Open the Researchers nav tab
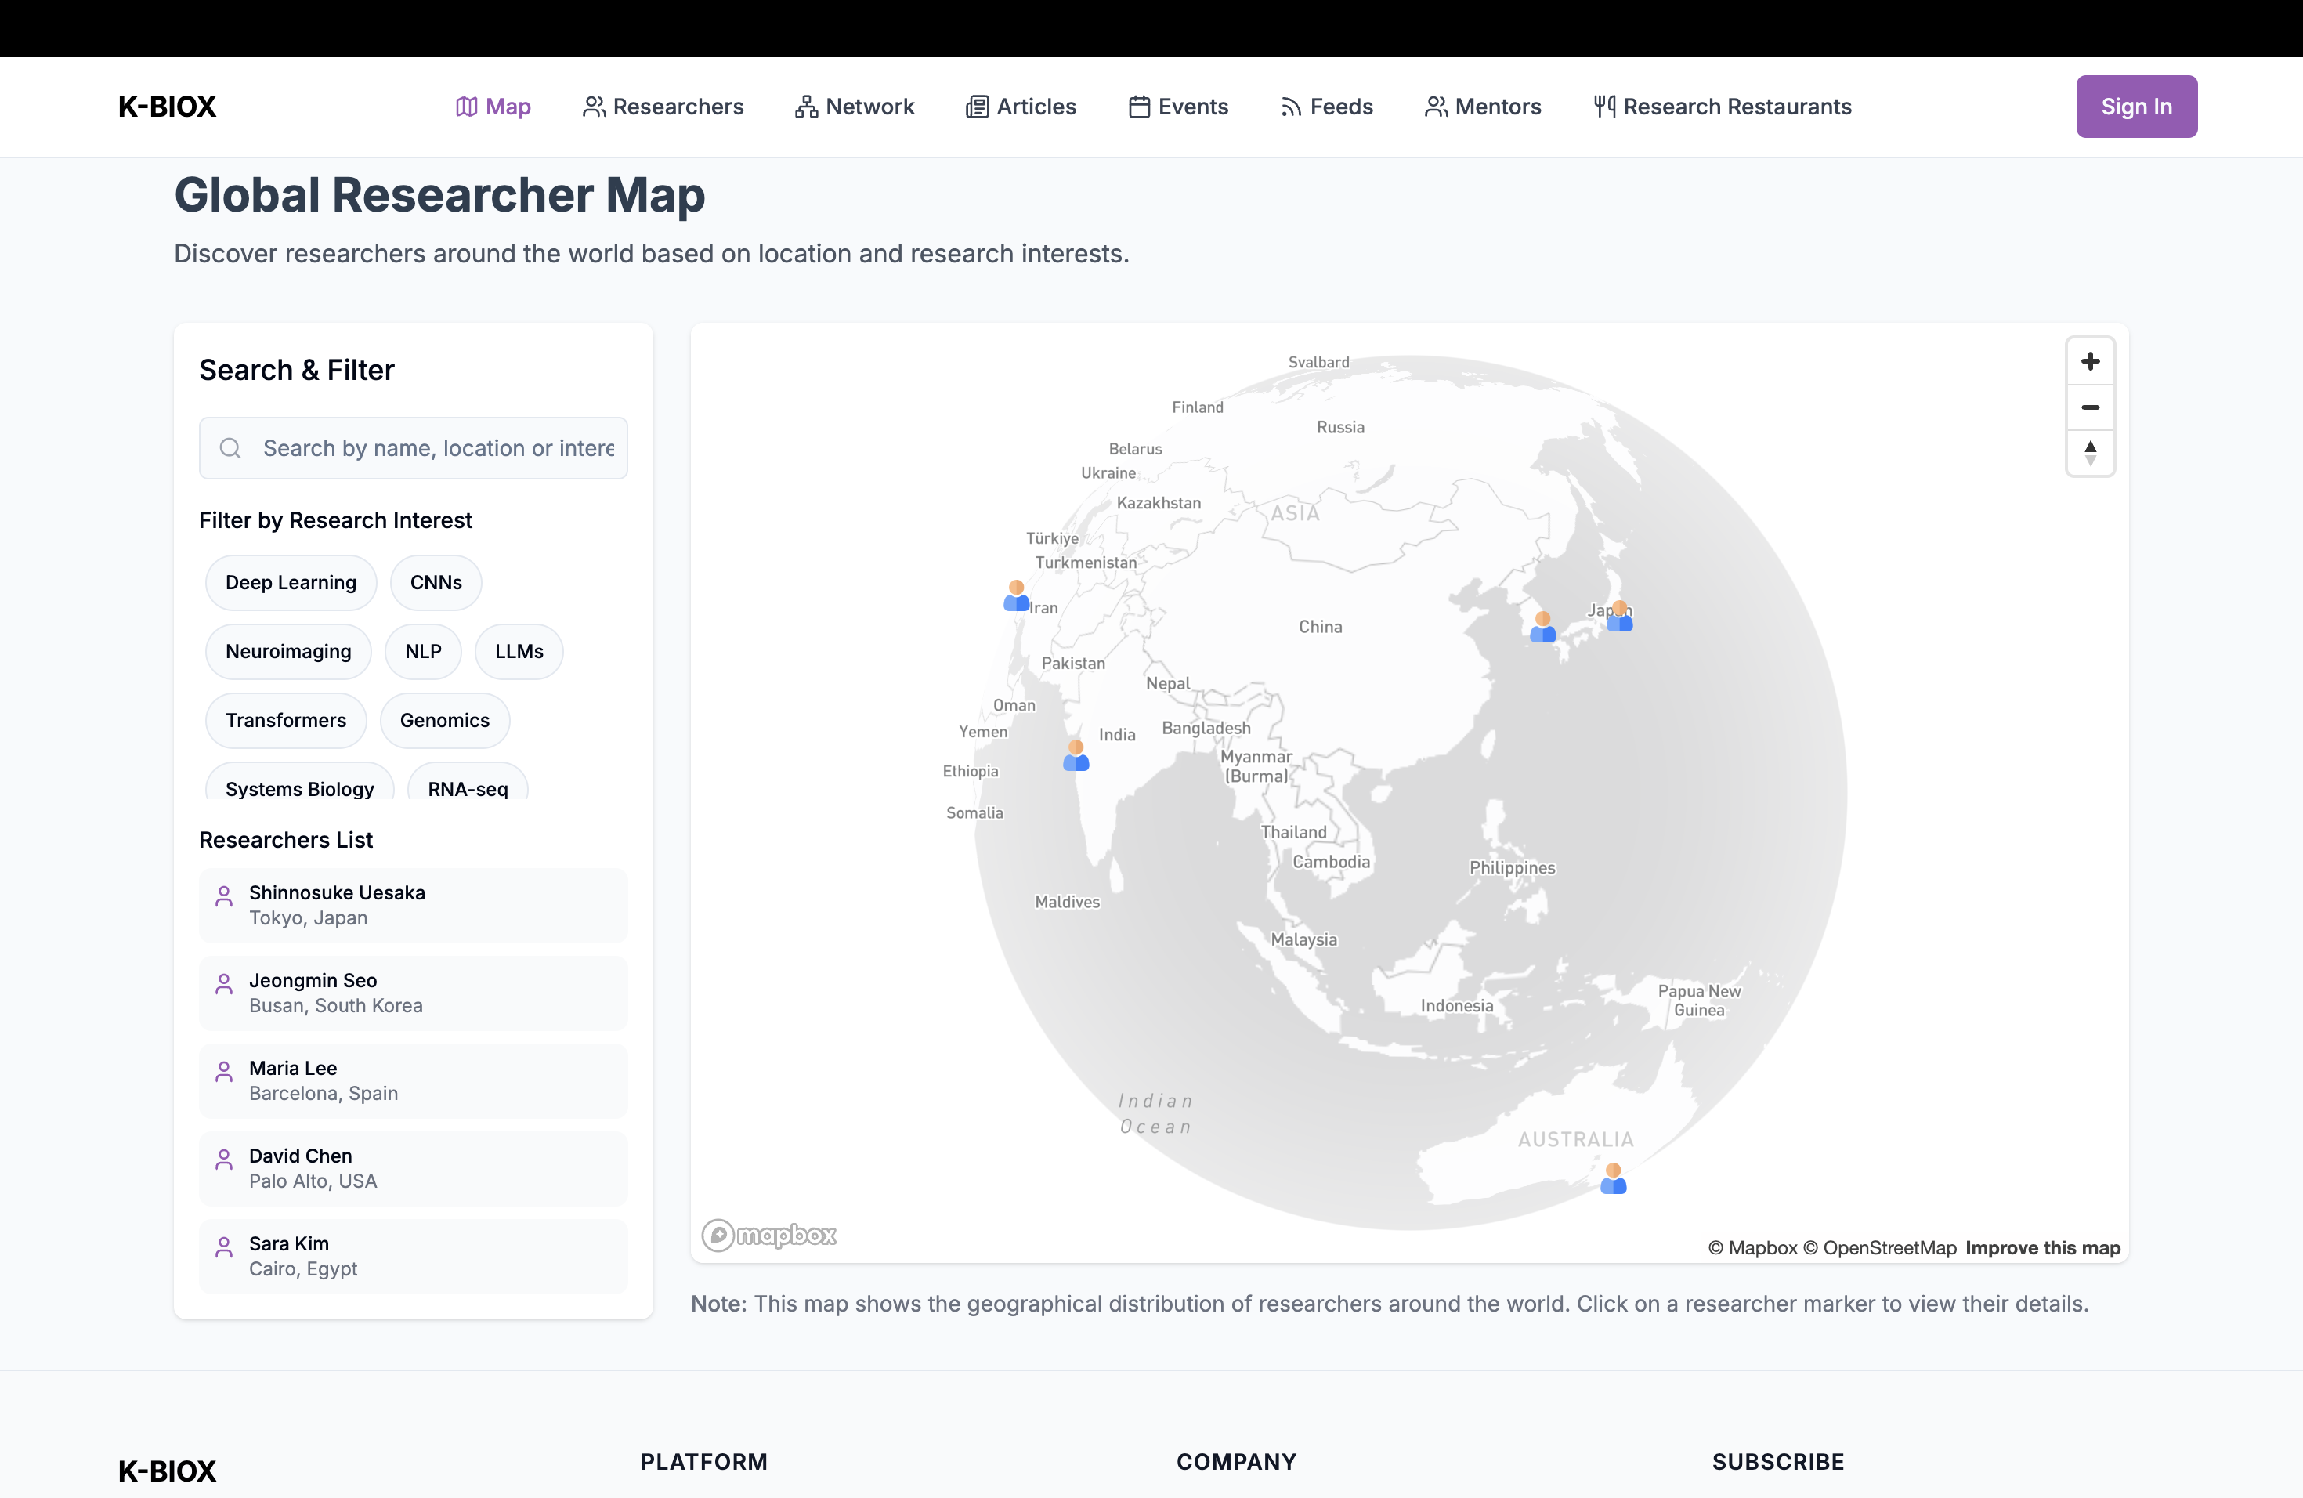2303x1498 pixels. click(663, 107)
